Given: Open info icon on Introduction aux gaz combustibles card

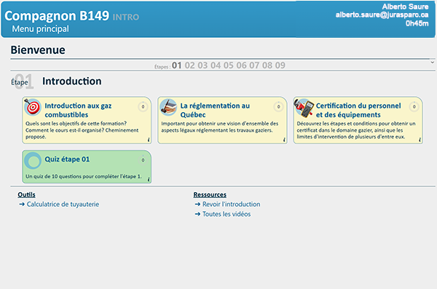Looking at the screenshot, I should click(x=149, y=140).
